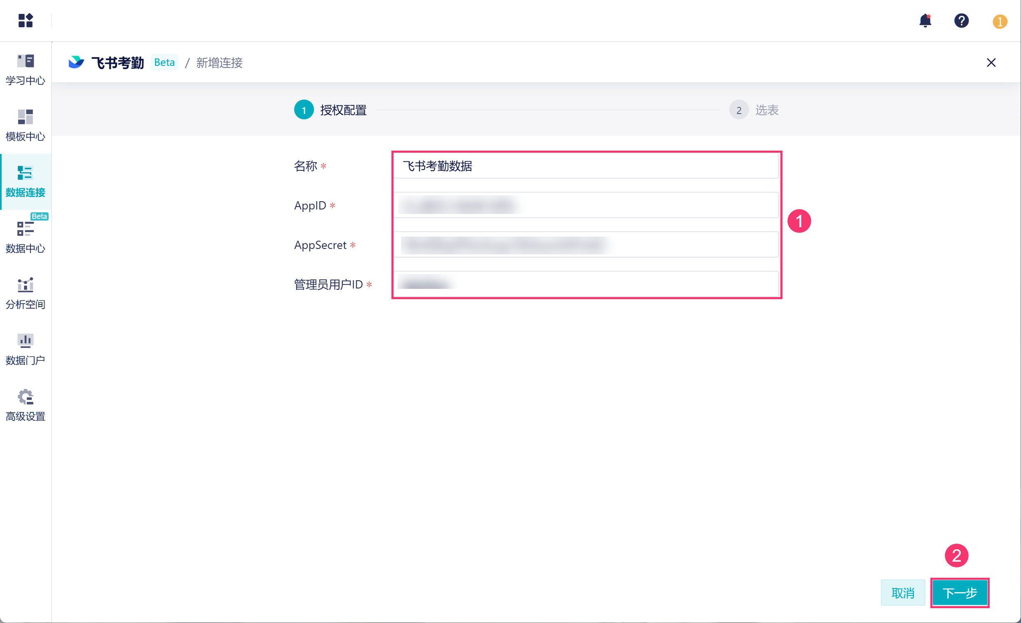Click the 下一步 button

pyautogui.click(x=959, y=593)
